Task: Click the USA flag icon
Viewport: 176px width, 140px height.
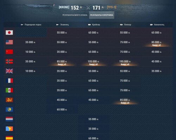Action: pos(9,42)
